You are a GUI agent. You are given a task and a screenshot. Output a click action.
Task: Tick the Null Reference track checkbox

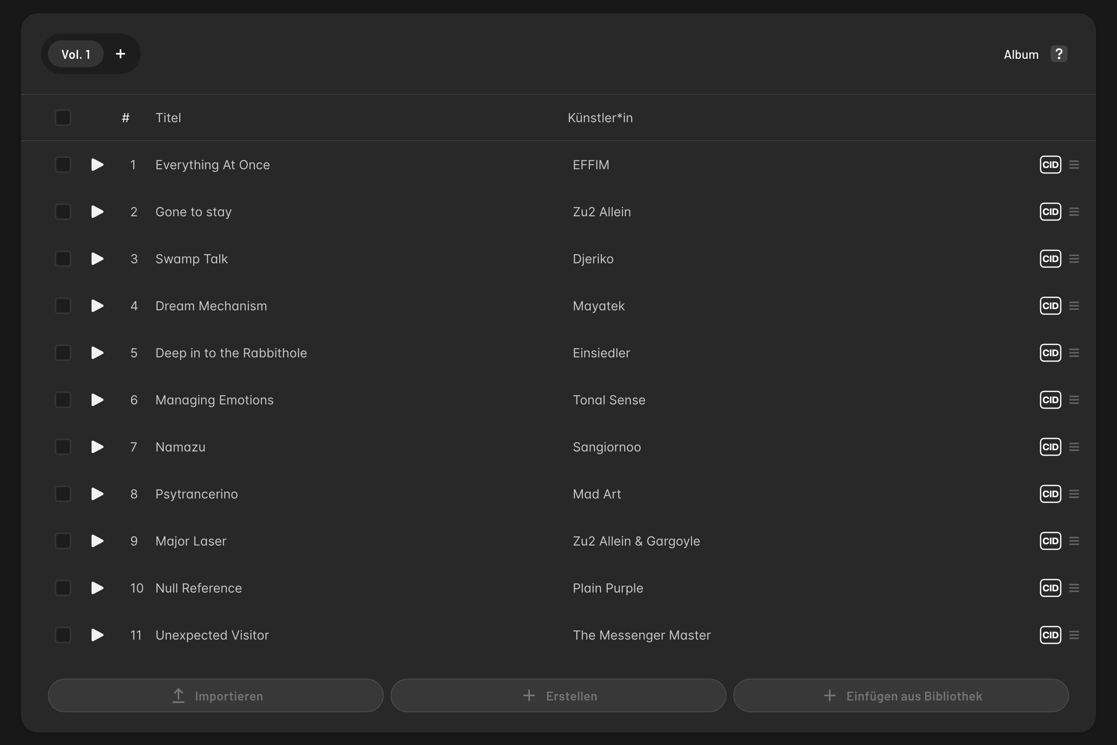tap(63, 588)
